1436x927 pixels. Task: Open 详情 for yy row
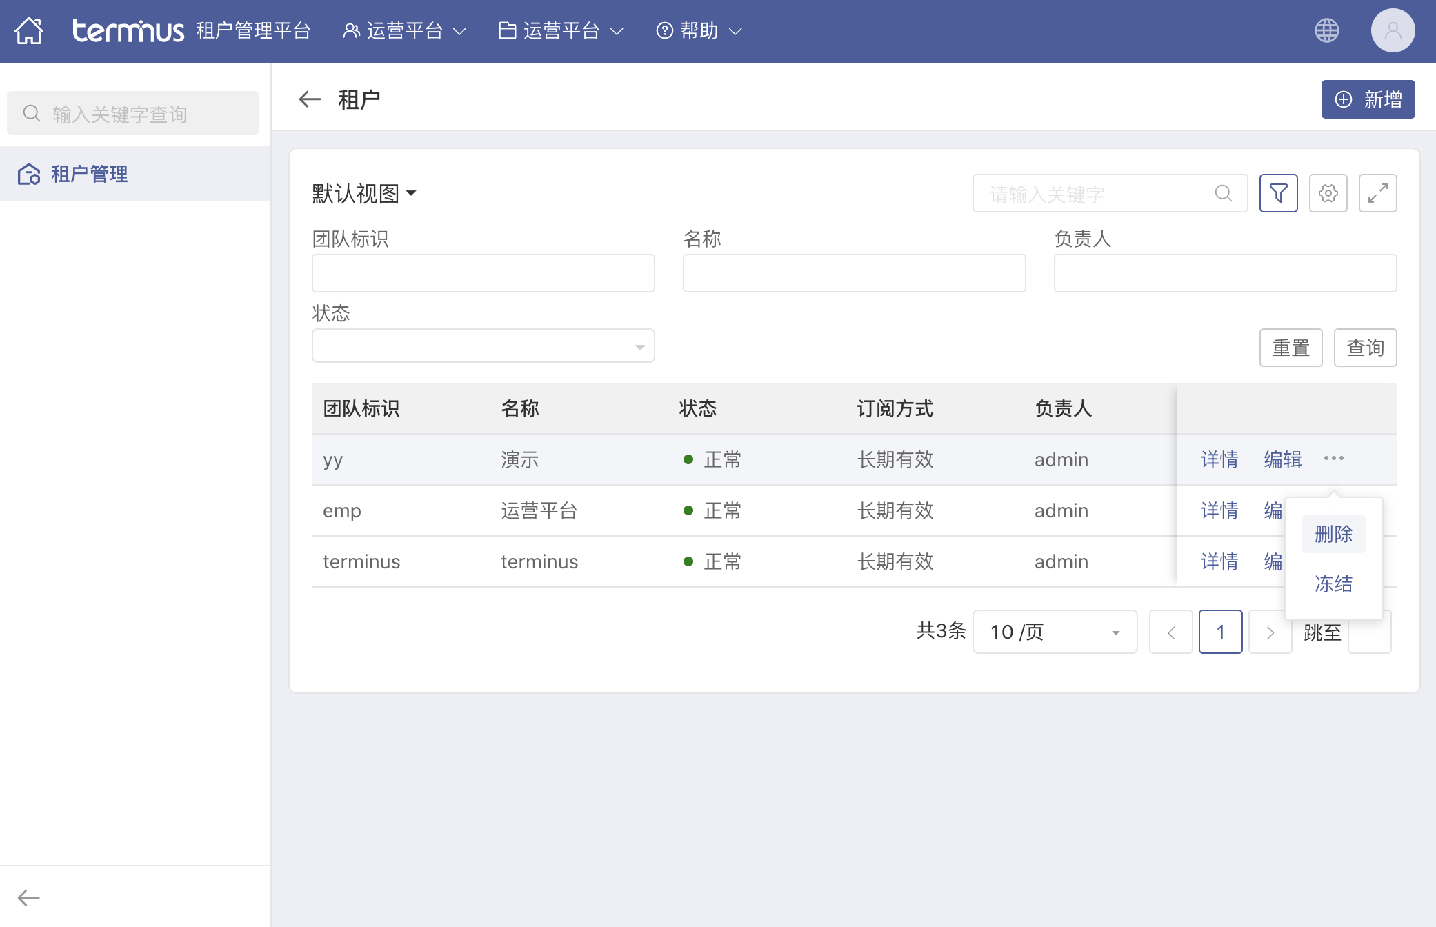pos(1219,459)
